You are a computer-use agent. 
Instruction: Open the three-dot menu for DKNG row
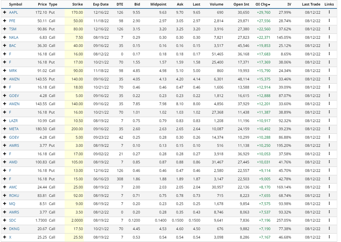329,229
